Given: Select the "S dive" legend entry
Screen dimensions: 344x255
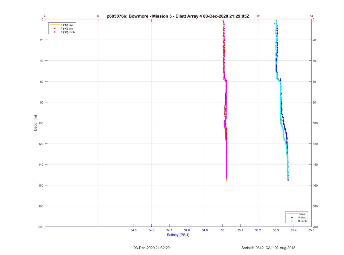Looking at the screenshot, I should (x=302, y=218).
